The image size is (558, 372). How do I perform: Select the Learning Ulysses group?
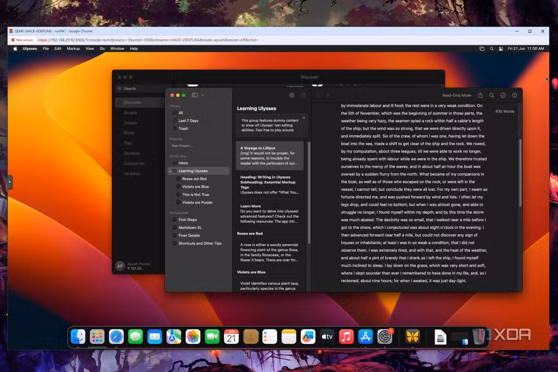(x=198, y=171)
